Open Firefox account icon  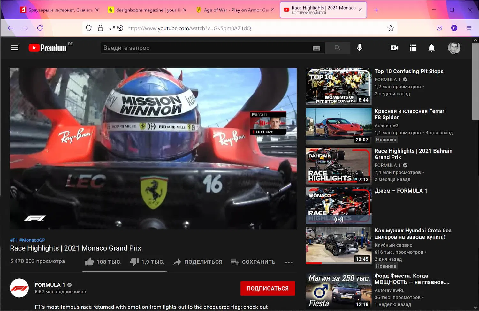click(454, 28)
